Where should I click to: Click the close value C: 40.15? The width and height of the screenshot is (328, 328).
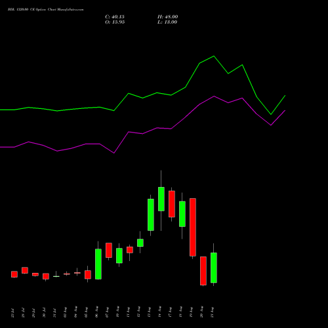click(x=115, y=17)
